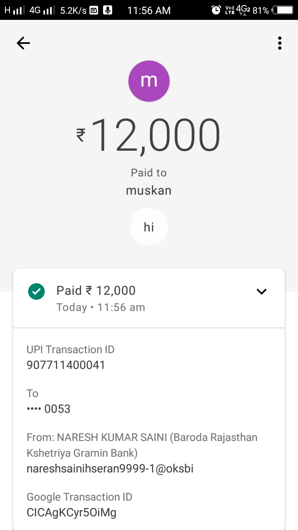This screenshot has height=530, width=298.
Task: Tap the green payment success checkmark
Action: (x=36, y=291)
